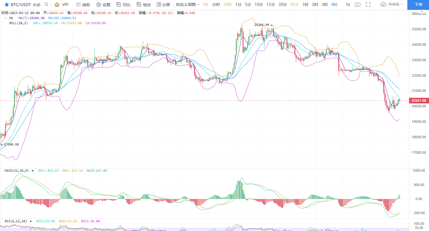The width and height of the screenshot is (429, 231).
Task: Open the RSI(6,12,24) dropdown arrow
Action: pyautogui.click(x=31, y=221)
